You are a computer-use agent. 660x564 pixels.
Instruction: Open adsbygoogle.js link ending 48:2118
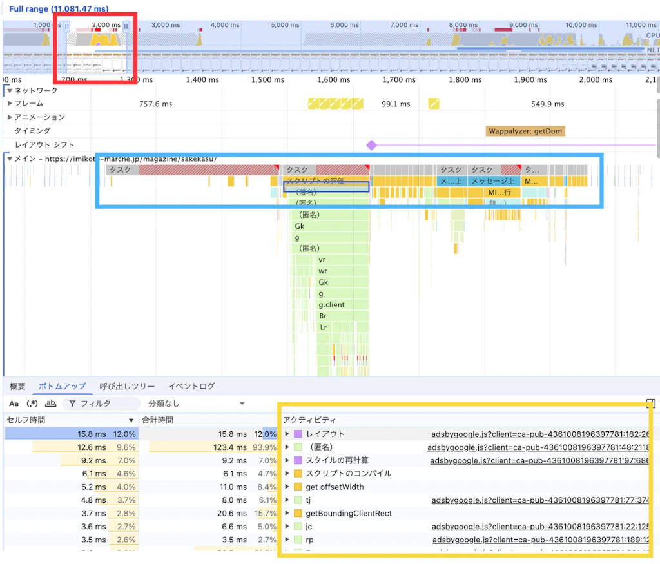click(538, 447)
